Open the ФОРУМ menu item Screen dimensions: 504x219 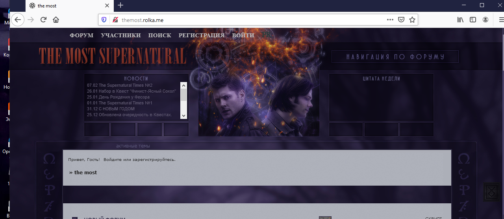tap(82, 35)
